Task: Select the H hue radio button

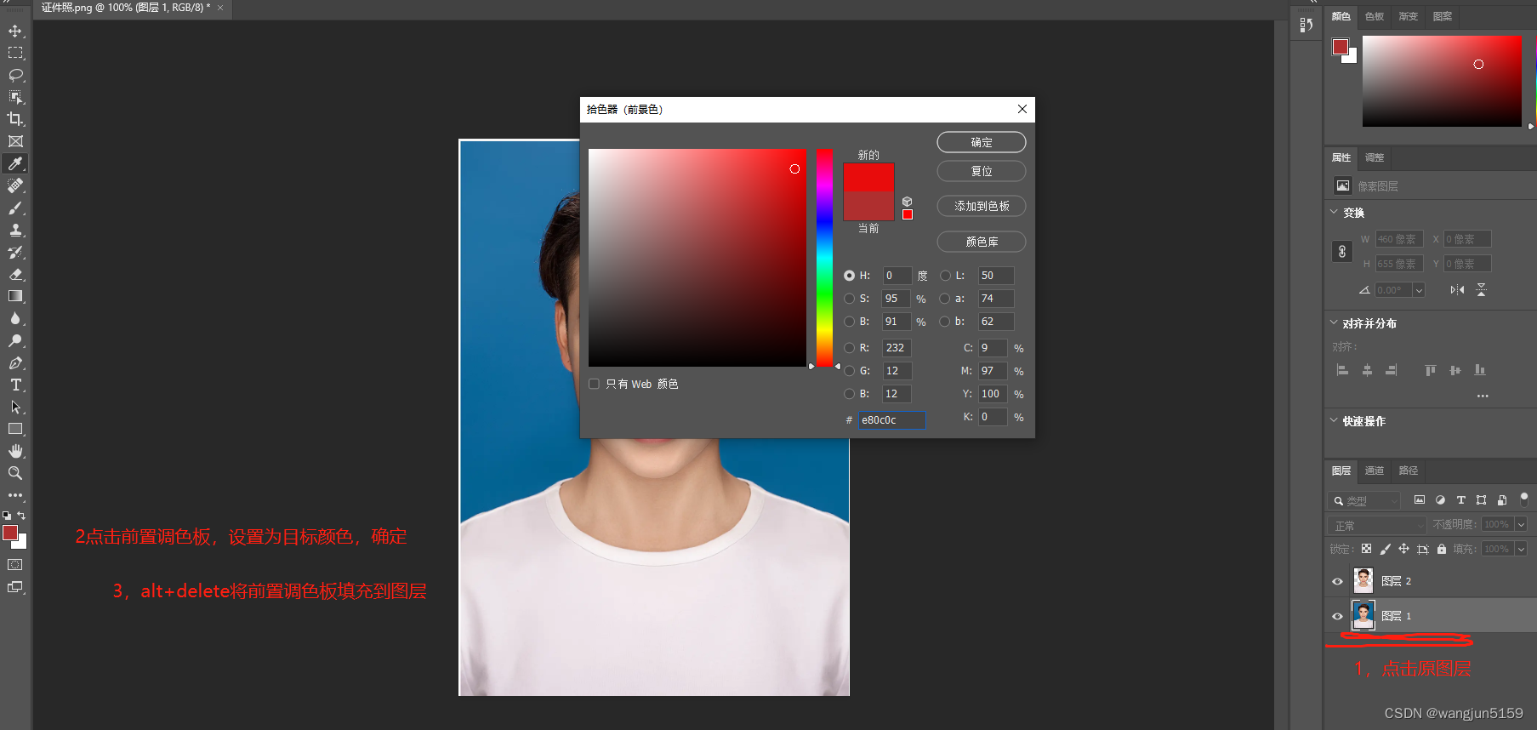Action: [x=849, y=276]
